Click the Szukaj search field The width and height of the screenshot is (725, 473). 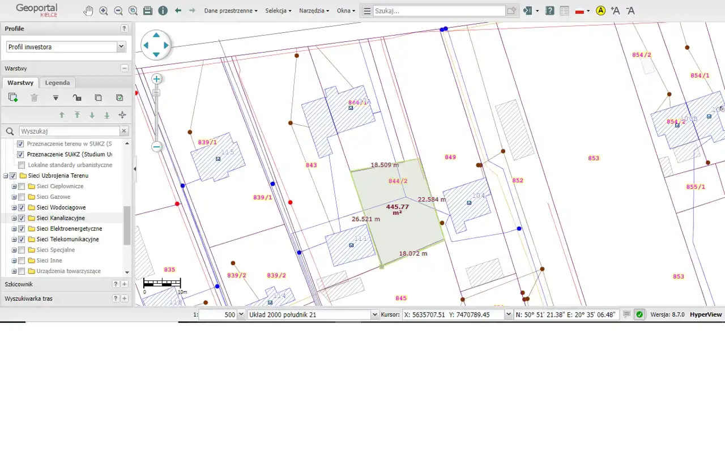tap(439, 11)
